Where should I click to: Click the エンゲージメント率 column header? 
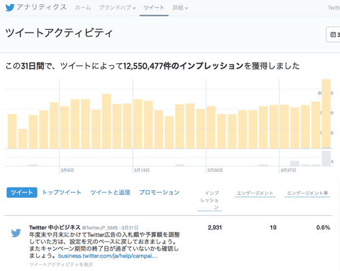pyautogui.click(x=307, y=193)
